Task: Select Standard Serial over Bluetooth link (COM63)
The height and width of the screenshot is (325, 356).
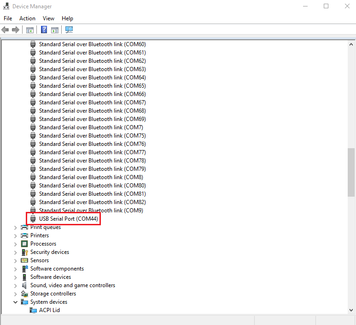Action: (x=93, y=69)
